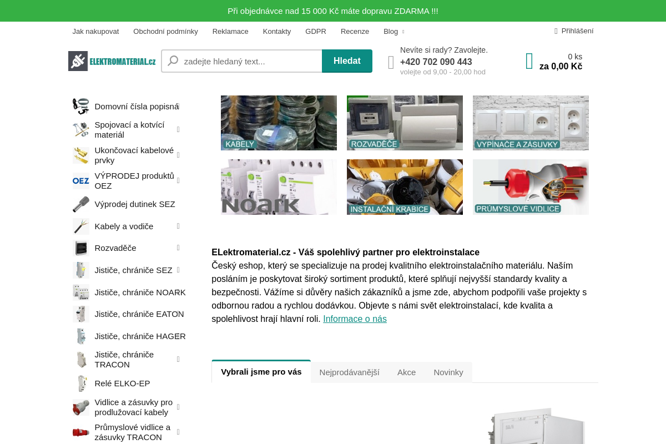This screenshot has height=444, width=666.
Task: Click the phone handset icon
Action: point(391,62)
